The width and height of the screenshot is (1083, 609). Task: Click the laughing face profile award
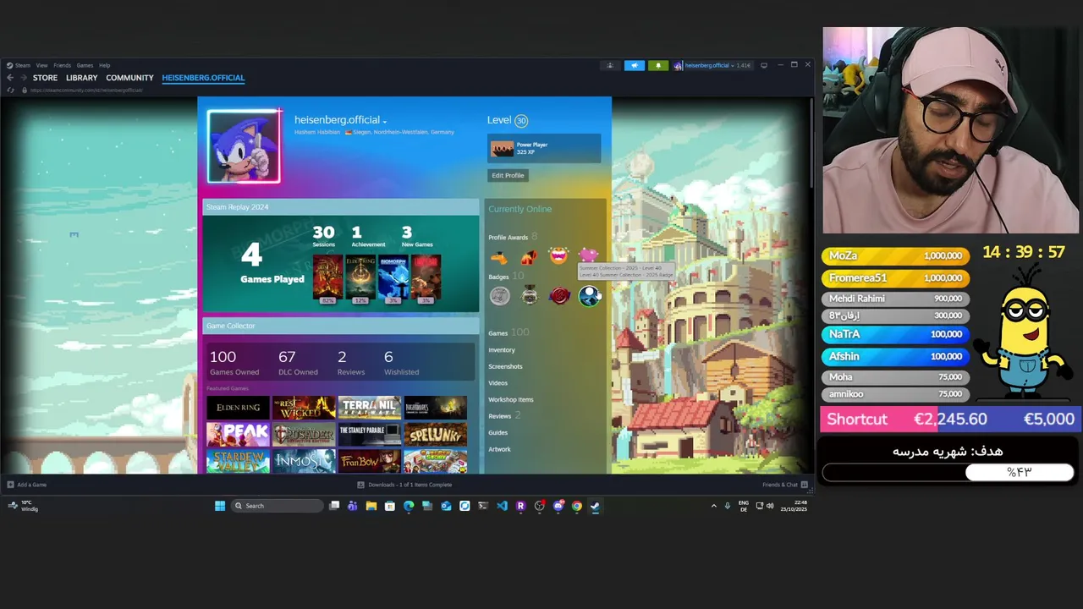pos(558,255)
